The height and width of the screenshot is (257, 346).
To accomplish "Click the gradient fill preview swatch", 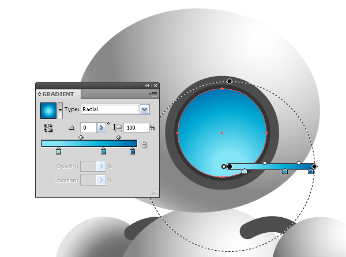I will click(x=48, y=110).
